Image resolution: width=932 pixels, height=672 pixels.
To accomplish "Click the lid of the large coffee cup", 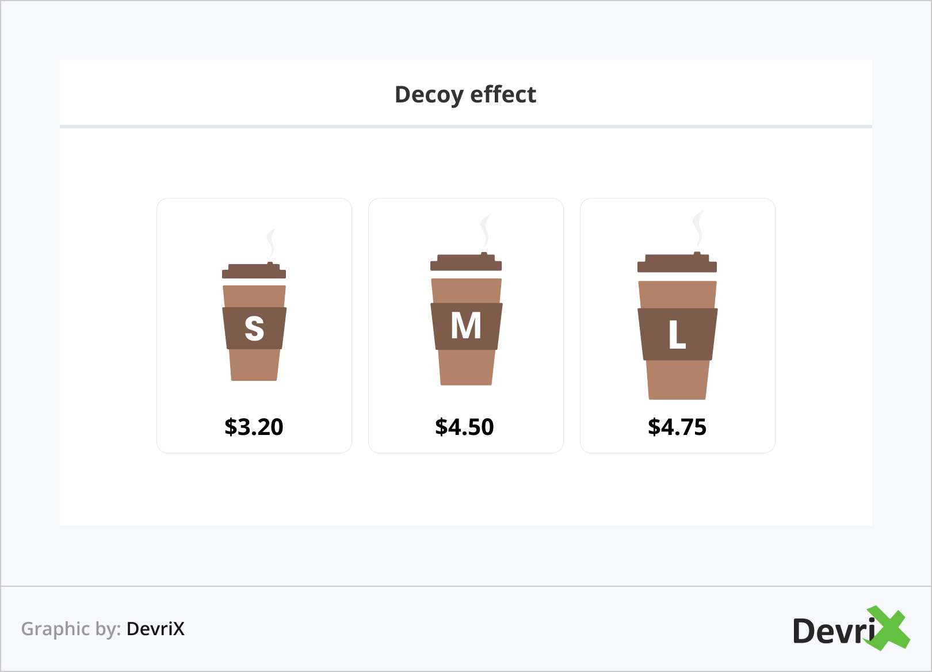I will click(x=677, y=264).
